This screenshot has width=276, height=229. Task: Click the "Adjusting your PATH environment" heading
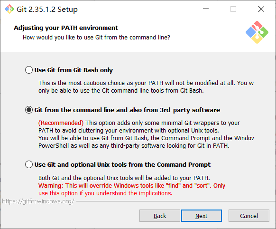tap(66, 28)
